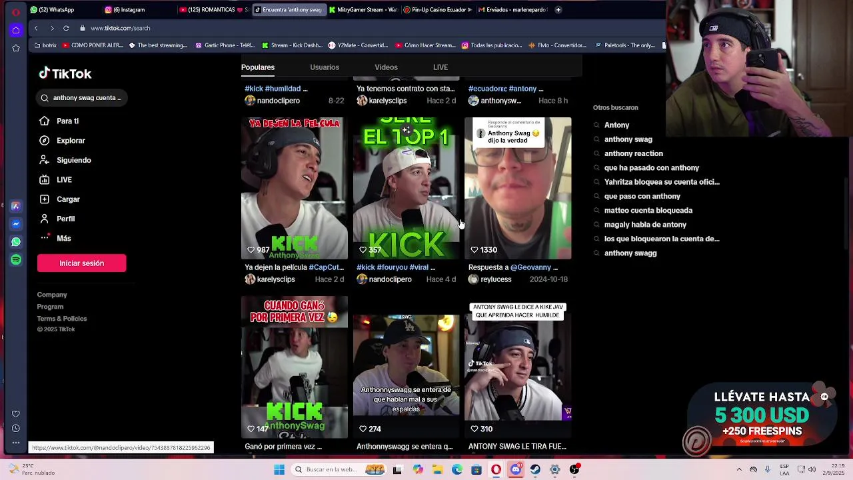
Task: Search suggestion 'que ha pasado con anthony'
Action: coord(651,168)
